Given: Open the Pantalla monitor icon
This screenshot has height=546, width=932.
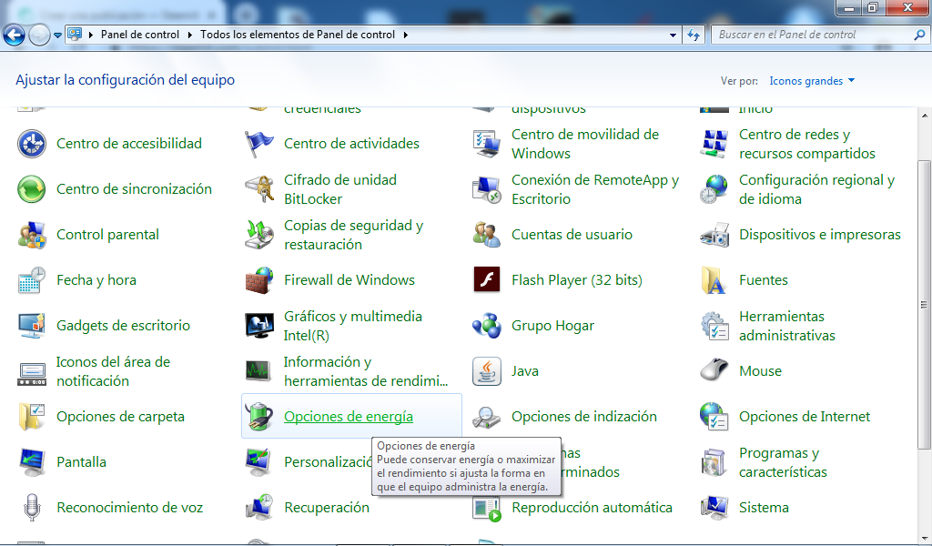Looking at the screenshot, I should (x=32, y=462).
